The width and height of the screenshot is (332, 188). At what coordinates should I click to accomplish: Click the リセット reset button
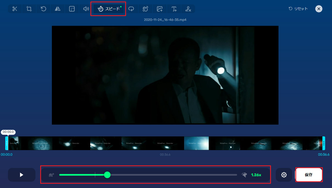pos(298,9)
